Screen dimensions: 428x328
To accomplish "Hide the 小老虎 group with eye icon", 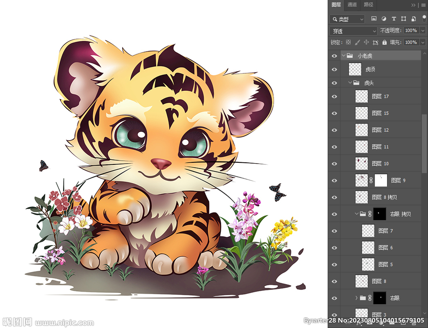I will coord(334,56).
